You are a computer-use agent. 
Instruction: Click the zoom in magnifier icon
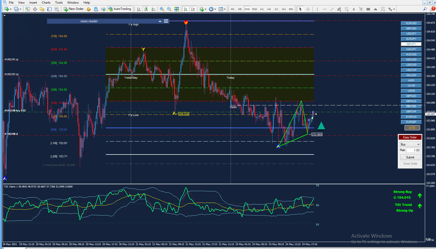pos(162,9)
